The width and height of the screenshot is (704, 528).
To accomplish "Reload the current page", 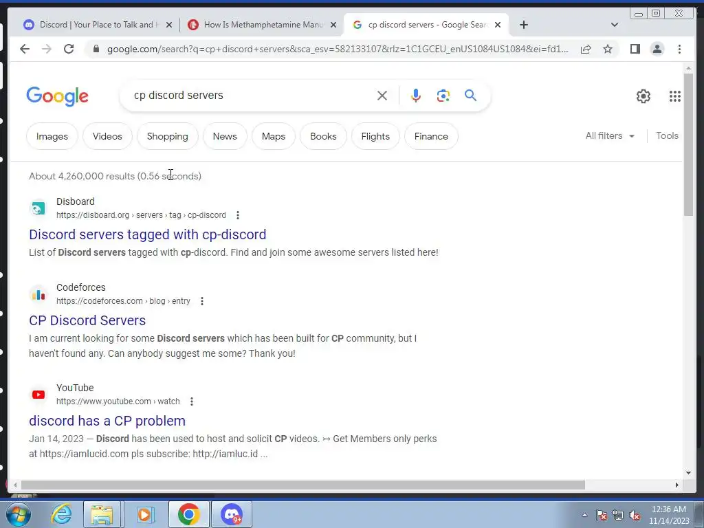I will click(x=69, y=49).
